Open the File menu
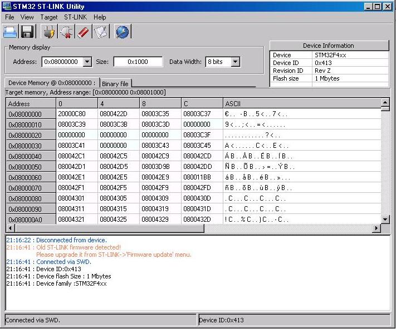This screenshot has width=396, height=329. 9,17
